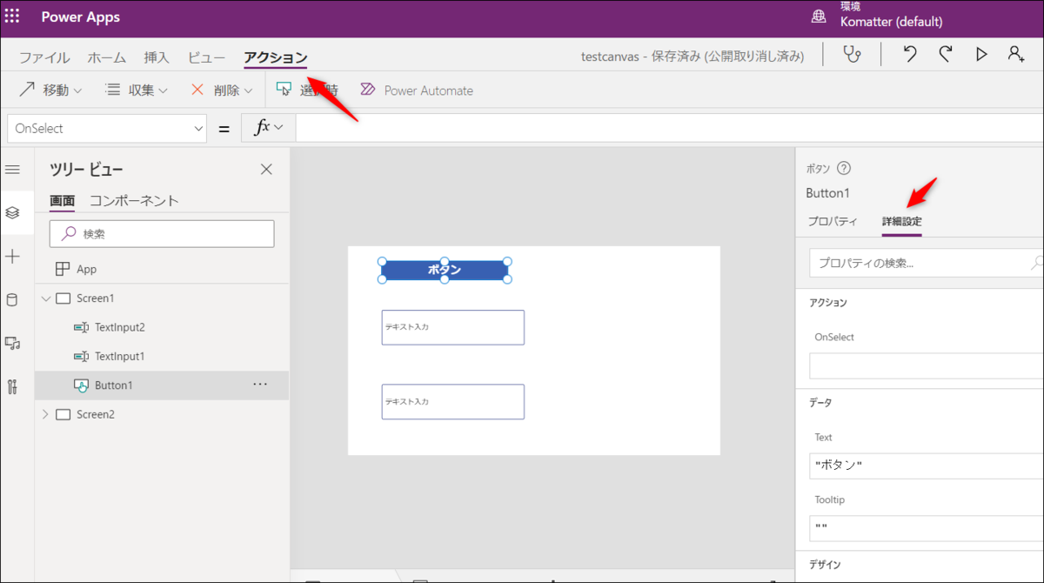Click the lower テキスト入力 box on canvas

click(x=452, y=401)
